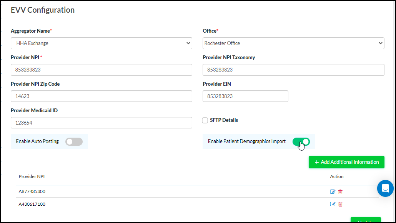This screenshot has width=396, height=223.
Task: Click Add Additional Information button
Action: [346, 162]
